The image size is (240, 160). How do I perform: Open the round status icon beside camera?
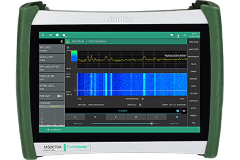[64, 35]
